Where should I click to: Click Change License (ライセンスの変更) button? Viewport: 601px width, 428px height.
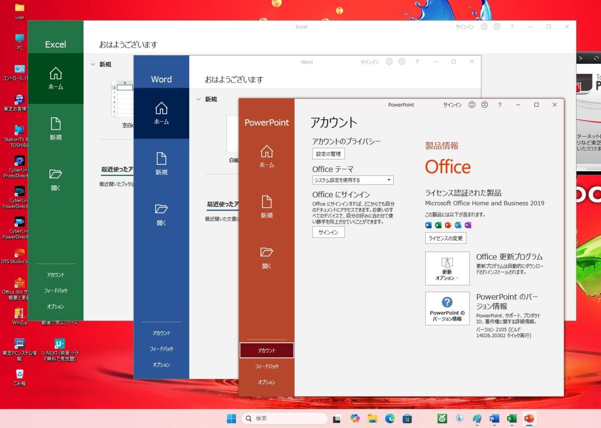pyautogui.click(x=446, y=238)
